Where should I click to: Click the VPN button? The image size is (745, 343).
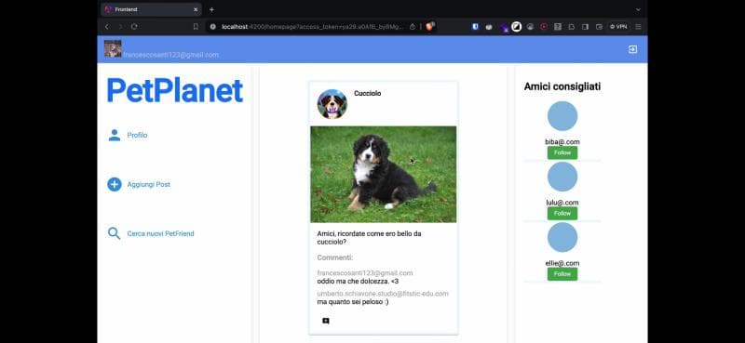(x=618, y=27)
